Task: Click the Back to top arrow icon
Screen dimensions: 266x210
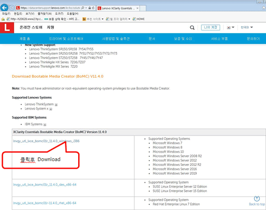Action: [x=257, y=199]
